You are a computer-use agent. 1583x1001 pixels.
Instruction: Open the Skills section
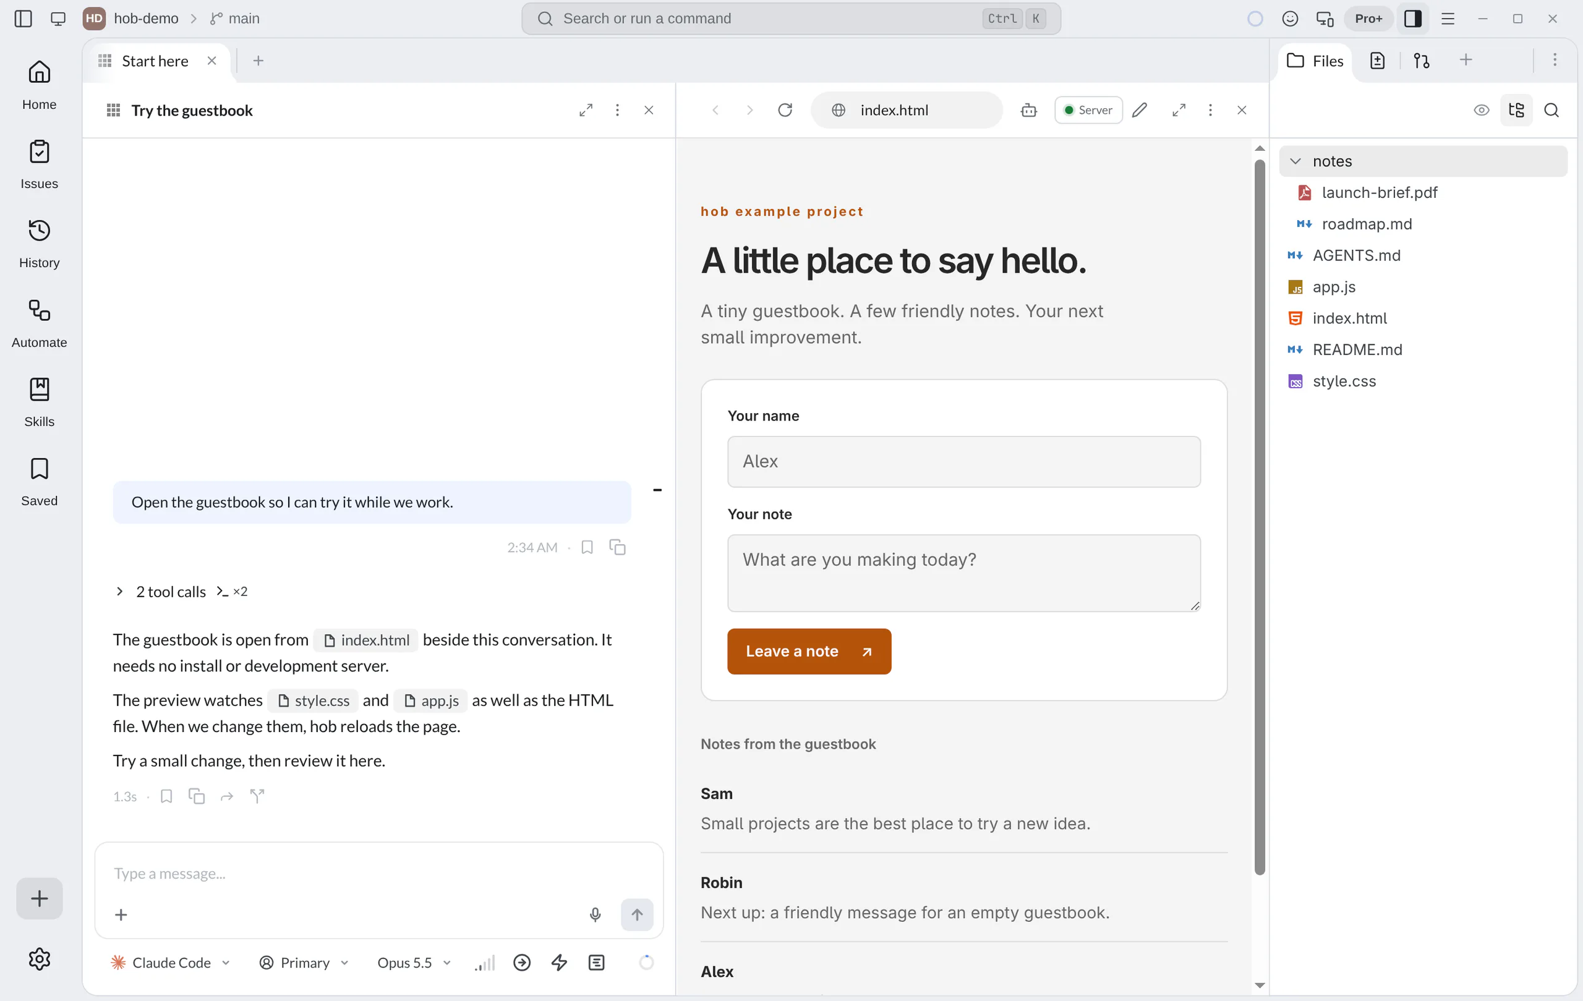click(39, 402)
